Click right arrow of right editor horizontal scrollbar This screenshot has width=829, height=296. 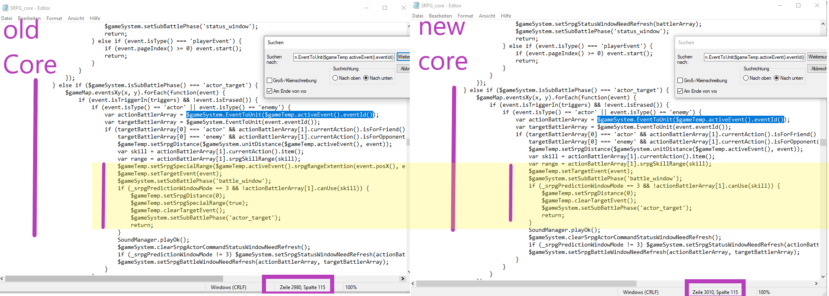(816, 283)
